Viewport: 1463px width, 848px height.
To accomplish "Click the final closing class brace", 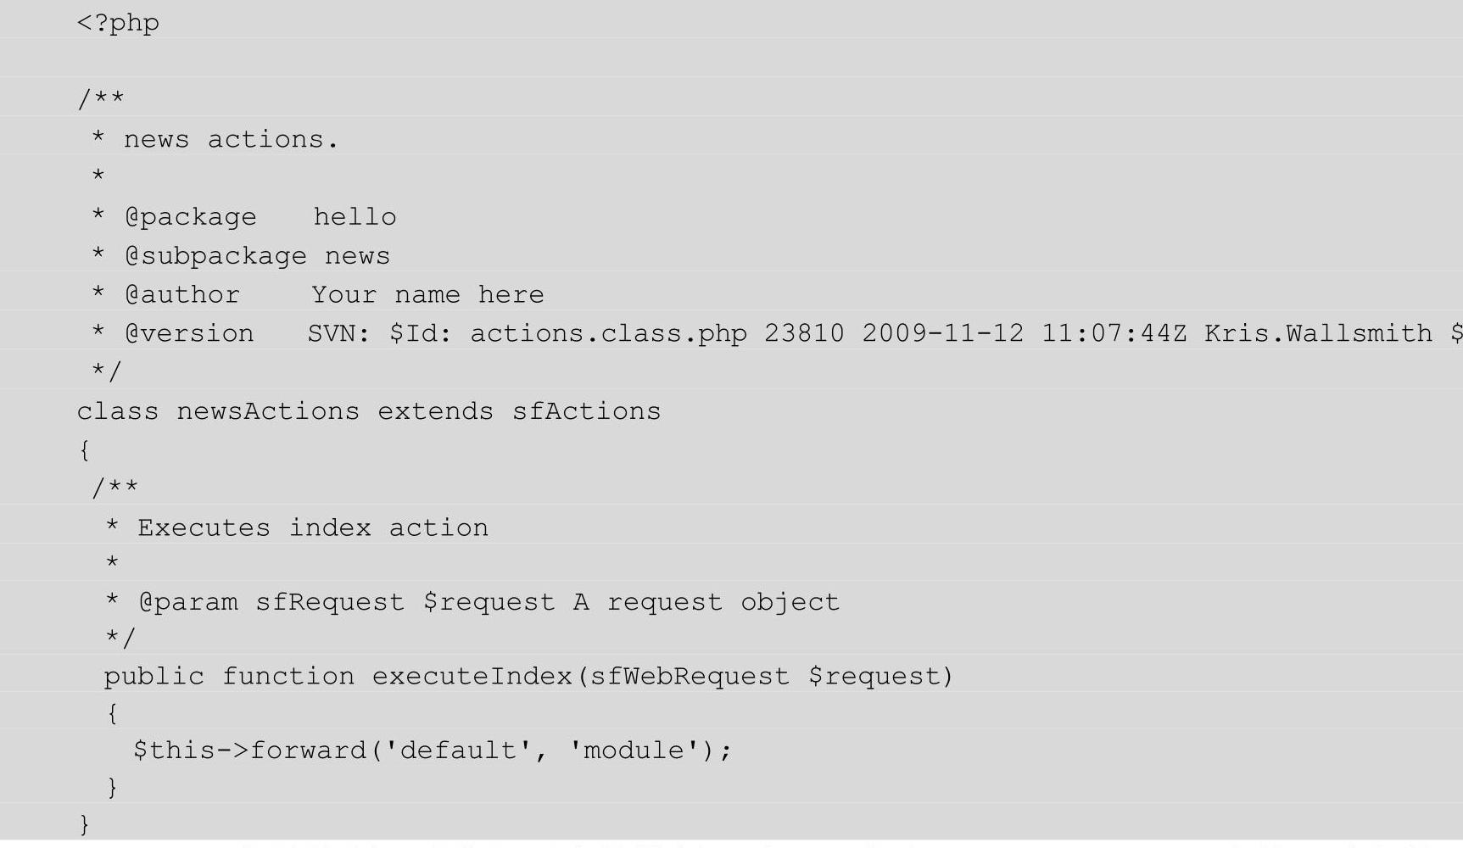I will pyautogui.click(x=84, y=824).
